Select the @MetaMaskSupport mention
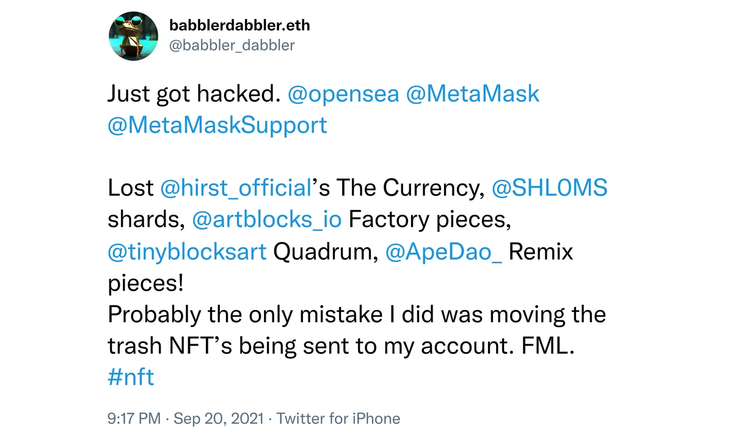The width and height of the screenshot is (733, 429). coord(217,125)
